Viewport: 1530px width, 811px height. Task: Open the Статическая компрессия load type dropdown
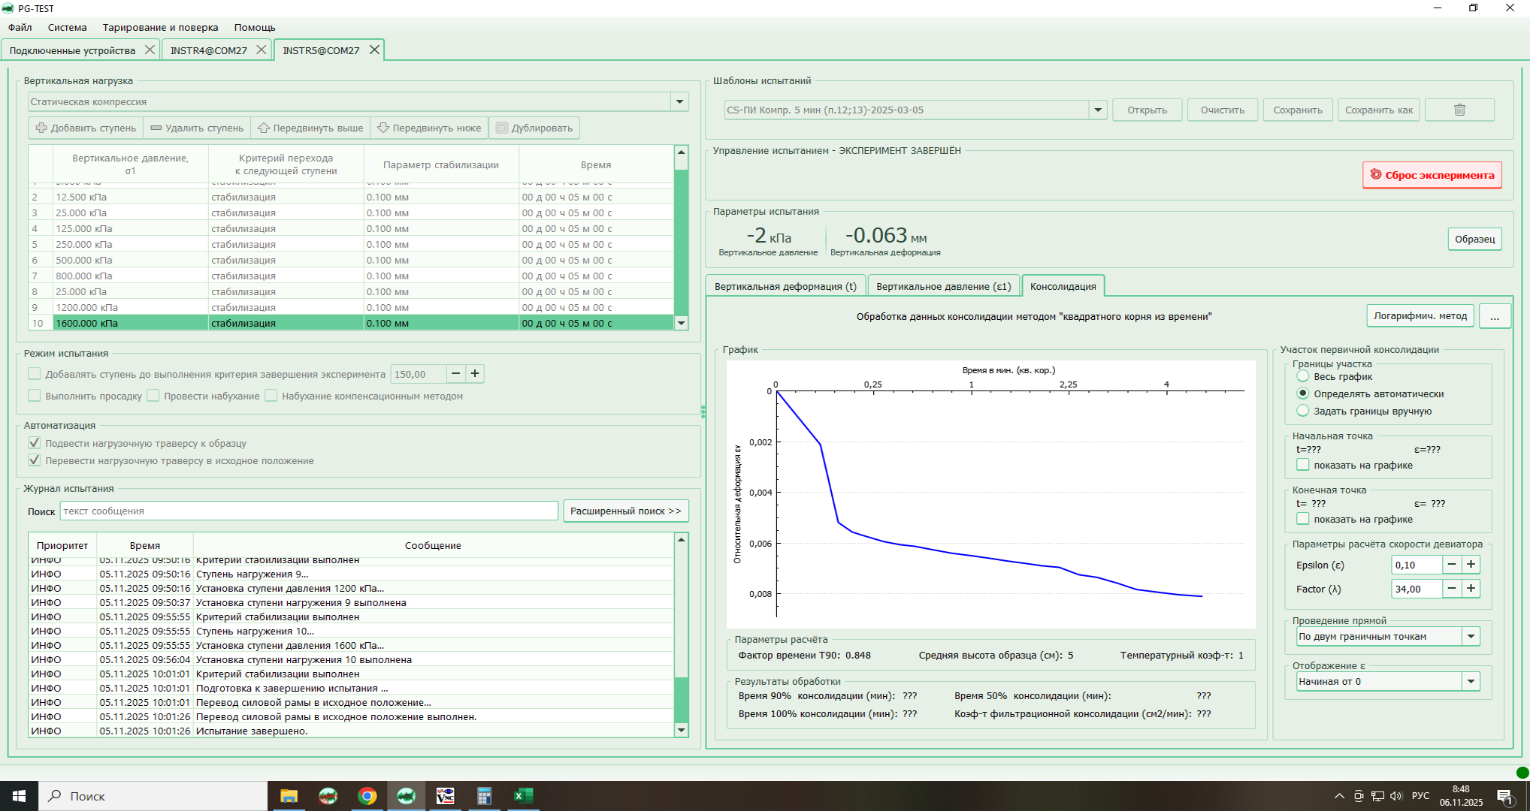(x=679, y=101)
